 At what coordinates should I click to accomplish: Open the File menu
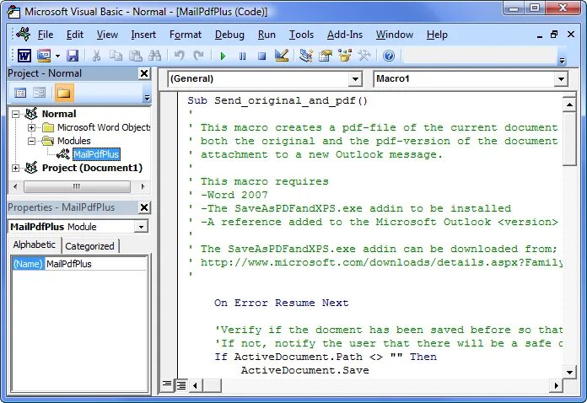point(46,35)
